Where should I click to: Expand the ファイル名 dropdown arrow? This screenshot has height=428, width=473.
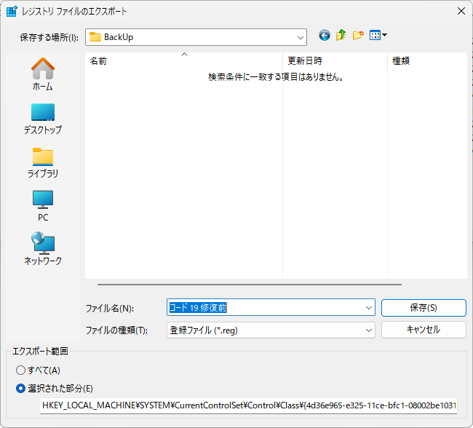368,308
